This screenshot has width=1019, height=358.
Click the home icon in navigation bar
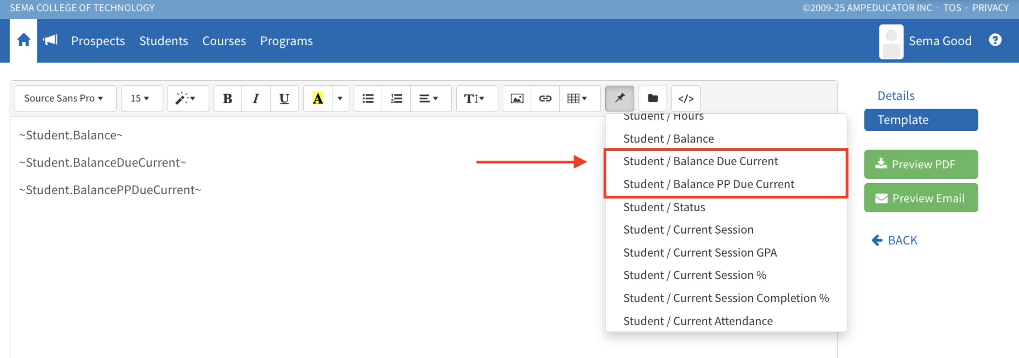pyautogui.click(x=24, y=41)
